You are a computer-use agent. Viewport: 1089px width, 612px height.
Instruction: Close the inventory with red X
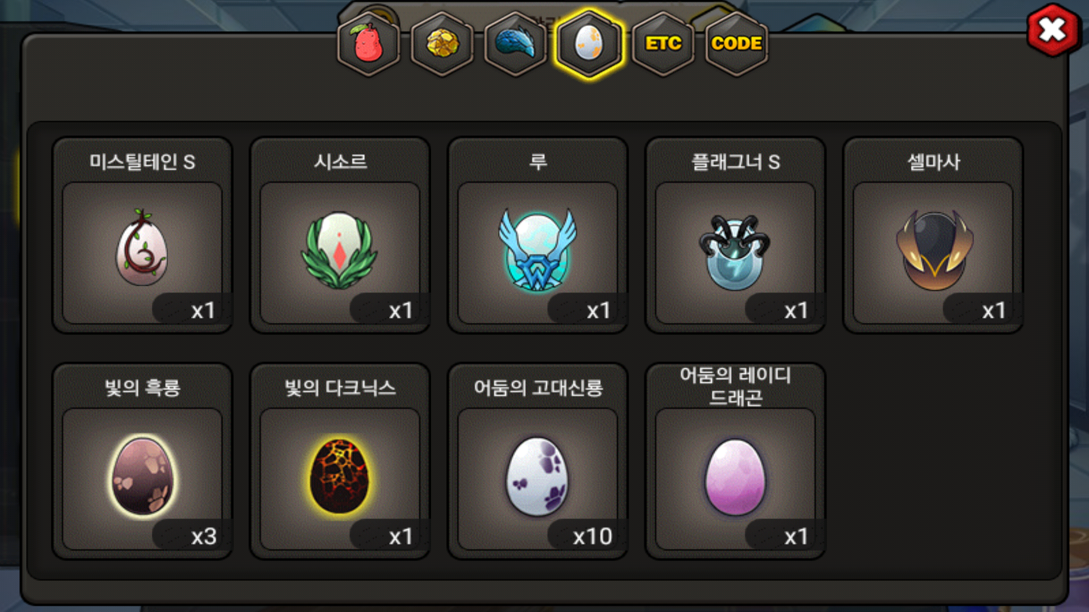click(1053, 30)
